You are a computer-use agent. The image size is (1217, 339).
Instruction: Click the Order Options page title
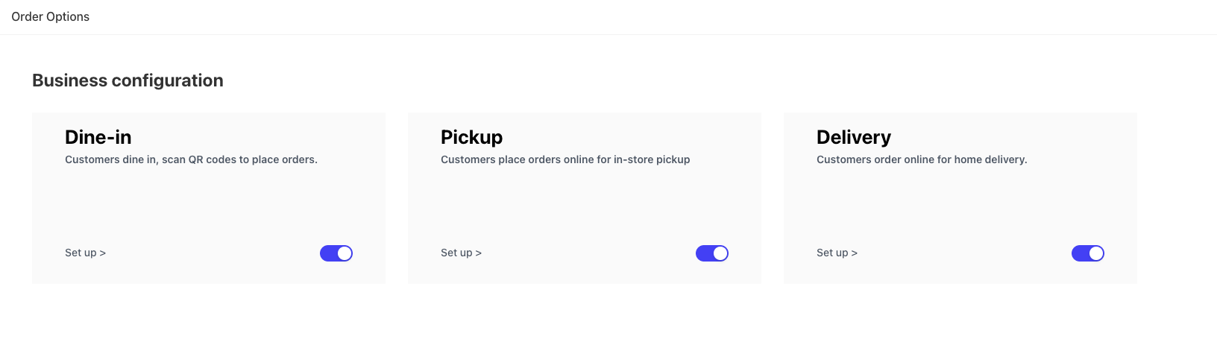point(51,16)
